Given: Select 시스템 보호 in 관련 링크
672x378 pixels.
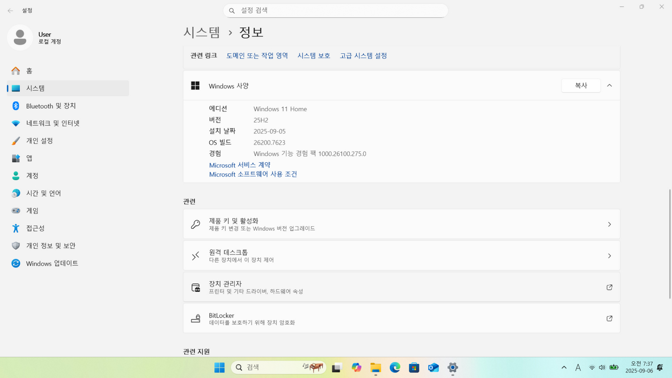Looking at the screenshot, I should 313,55.
